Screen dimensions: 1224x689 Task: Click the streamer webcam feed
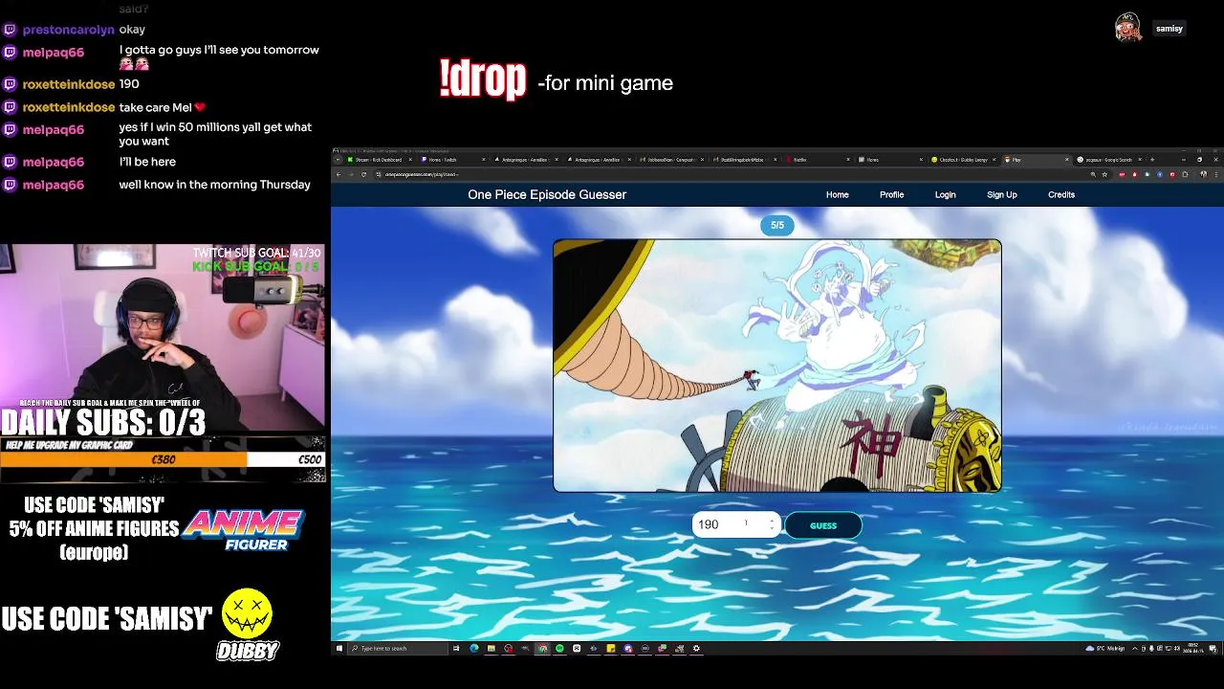click(163, 337)
